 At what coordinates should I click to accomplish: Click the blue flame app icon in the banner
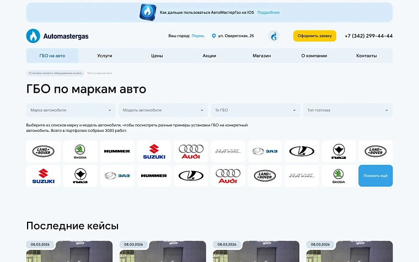click(148, 12)
